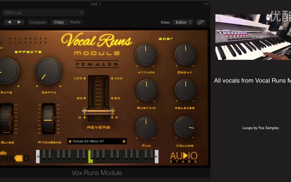Shift mini keyboard left with arrow
291x182 pixels.
point(38,157)
